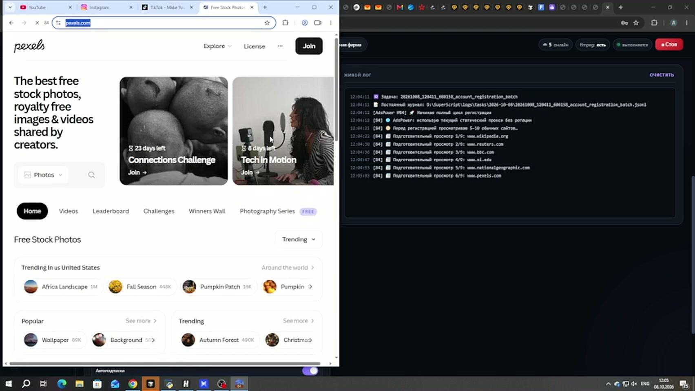
Task: Click the search magnifier icon on Pexels
Action: point(91,175)
